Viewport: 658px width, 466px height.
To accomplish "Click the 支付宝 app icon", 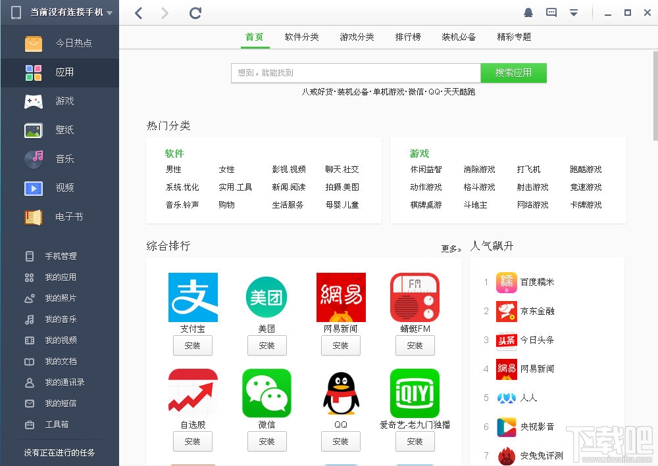I will pos(193,298).
